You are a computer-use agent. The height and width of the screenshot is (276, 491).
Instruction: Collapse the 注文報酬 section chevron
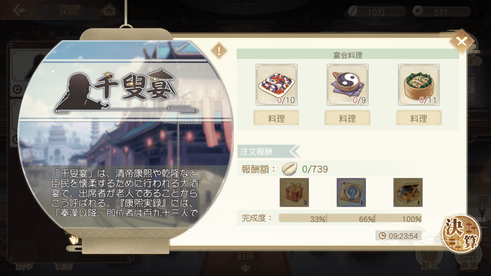click(295, 151)
